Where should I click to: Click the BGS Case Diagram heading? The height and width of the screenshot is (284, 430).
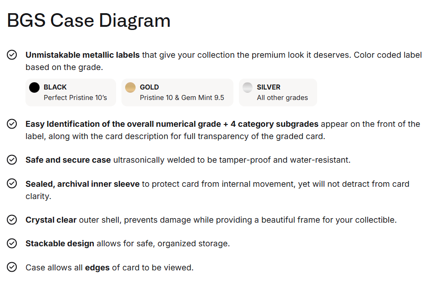89,20
